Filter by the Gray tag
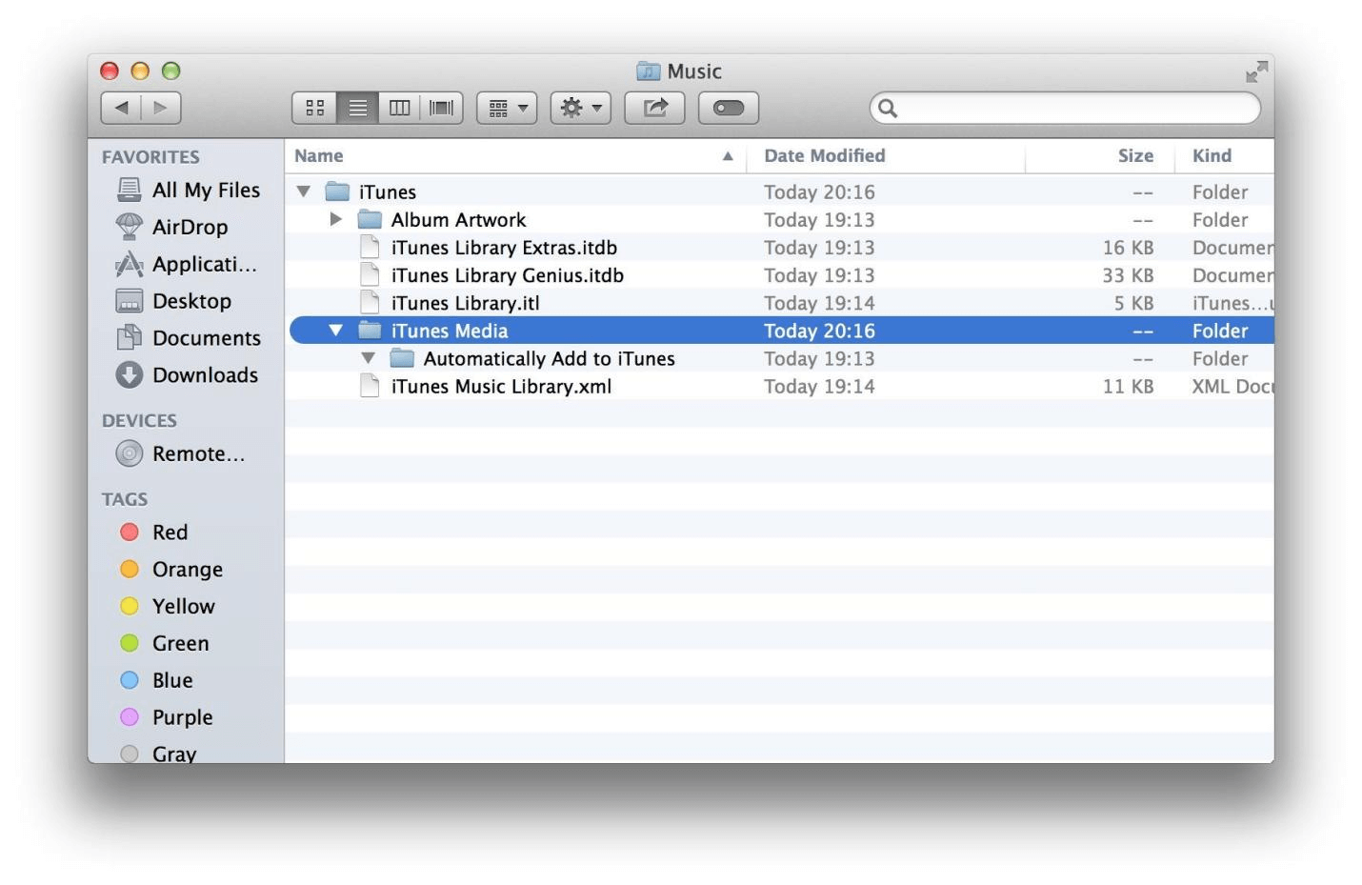Screen dimensions: 1362x885 [158, 753]
